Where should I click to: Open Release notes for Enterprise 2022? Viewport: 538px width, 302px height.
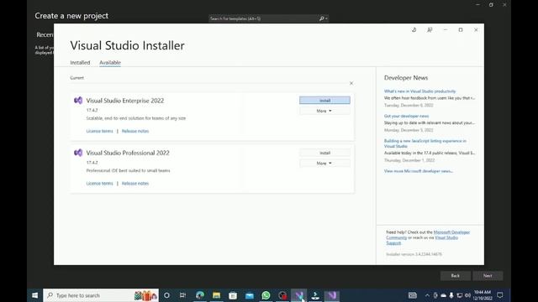coord(135,131)
